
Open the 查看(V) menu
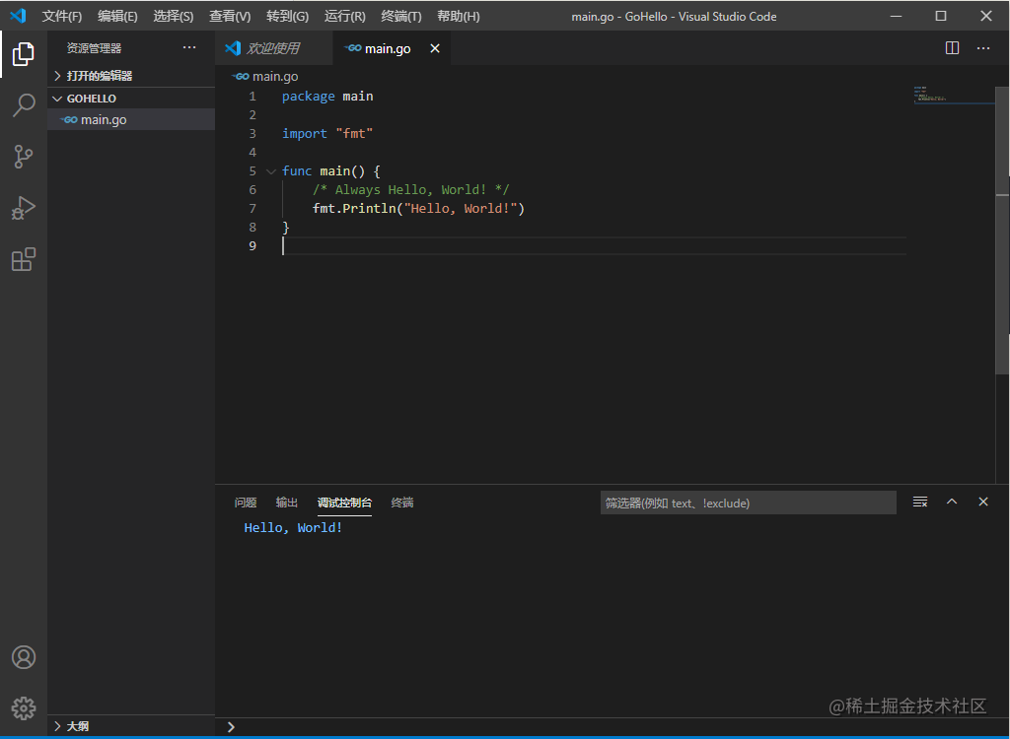coord(230,16)
